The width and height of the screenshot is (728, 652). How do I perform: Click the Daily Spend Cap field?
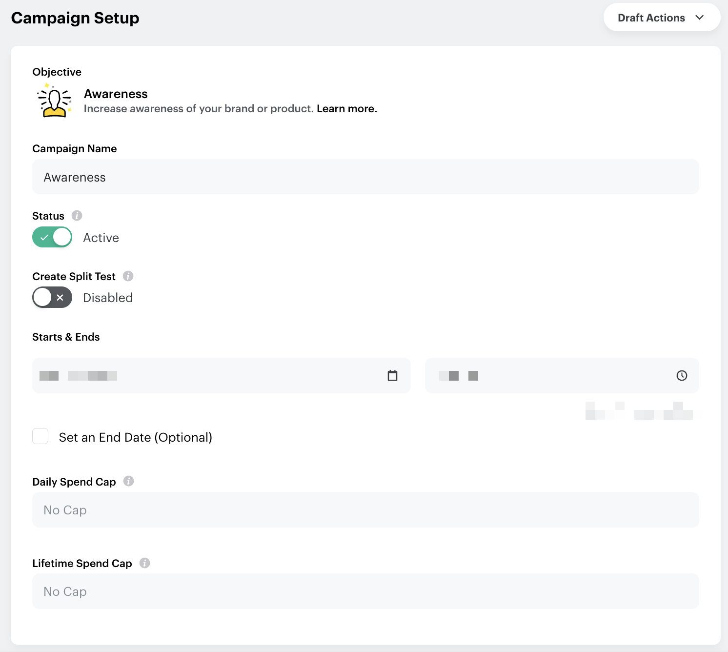pyautogui.click(x=365, y=509)
